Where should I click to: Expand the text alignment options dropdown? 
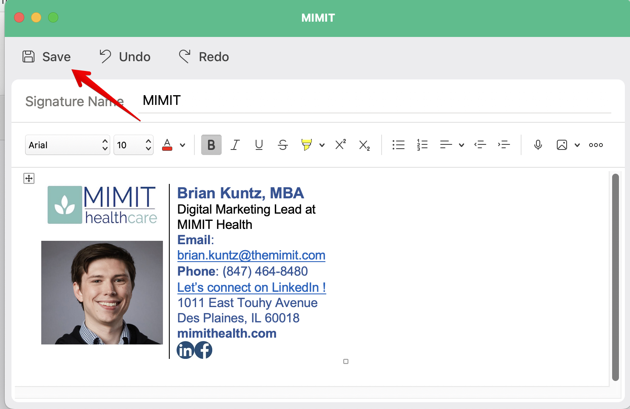point(462,145)
